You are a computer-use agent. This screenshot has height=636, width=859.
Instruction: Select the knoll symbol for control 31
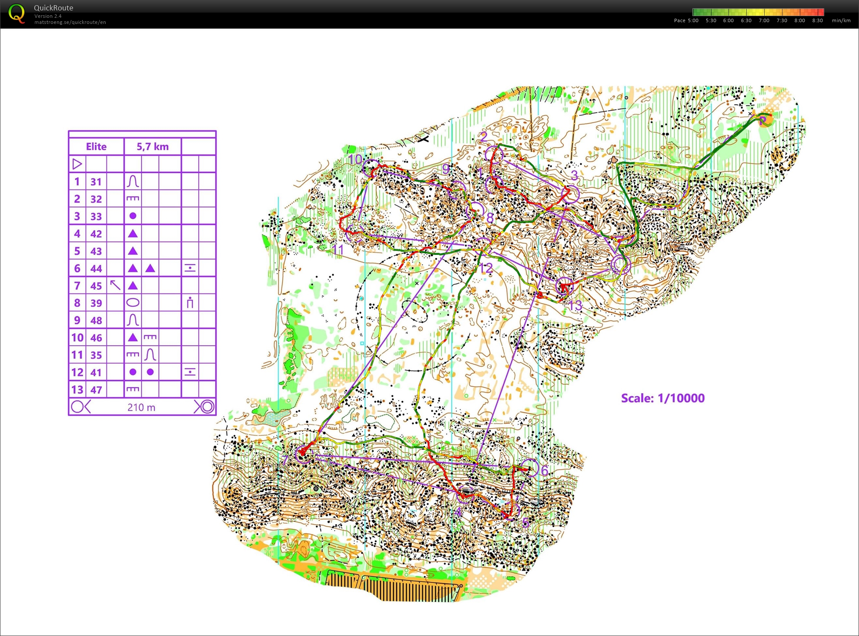click(x=133, y=181)
